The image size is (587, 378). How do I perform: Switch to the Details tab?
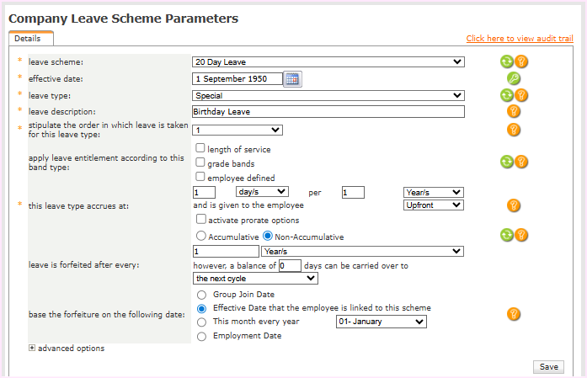click(x=27, y=39)
